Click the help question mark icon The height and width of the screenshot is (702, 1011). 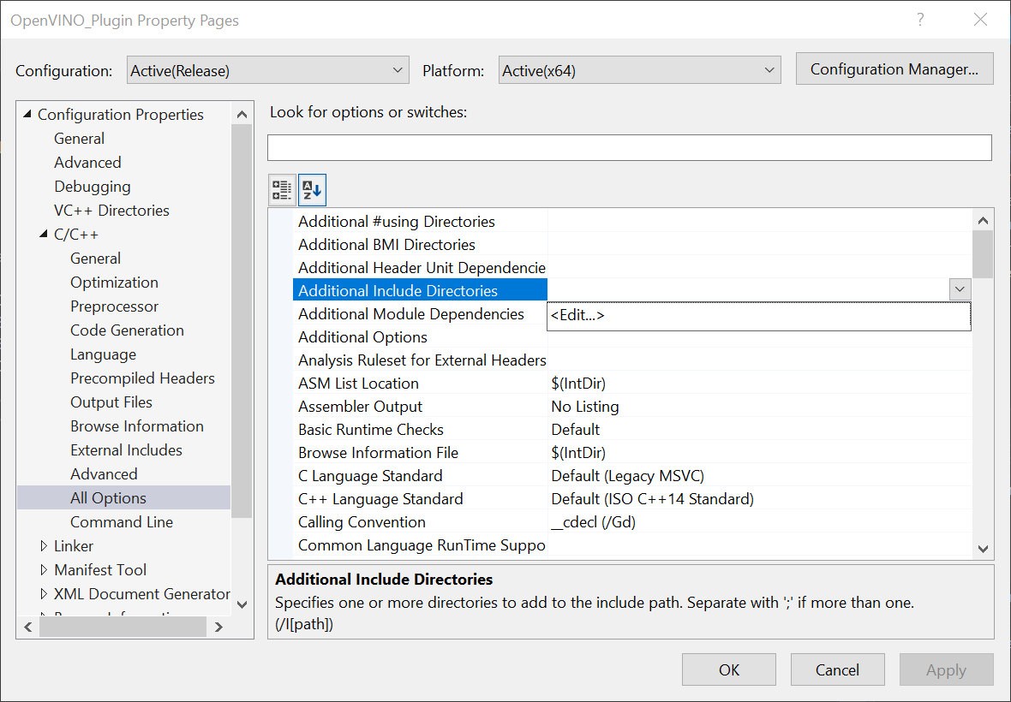[920, 20]
